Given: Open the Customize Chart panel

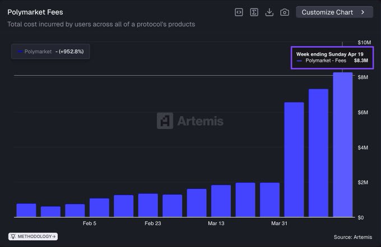Looking at the screenshot, I should [329, 12].
